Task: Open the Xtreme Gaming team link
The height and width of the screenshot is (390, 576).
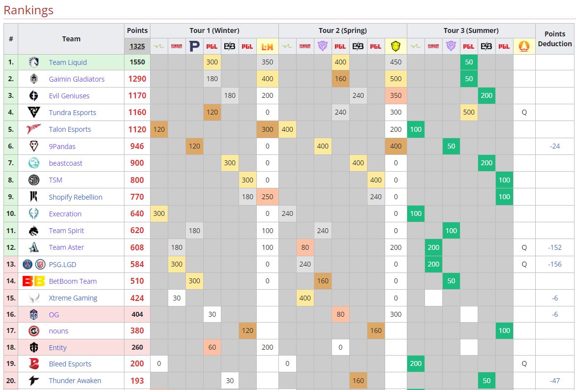Action: [73, 298]
